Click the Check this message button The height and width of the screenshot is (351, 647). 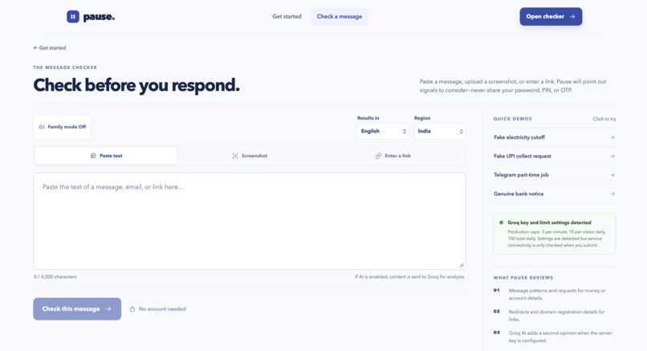click(x=77, y=309)
